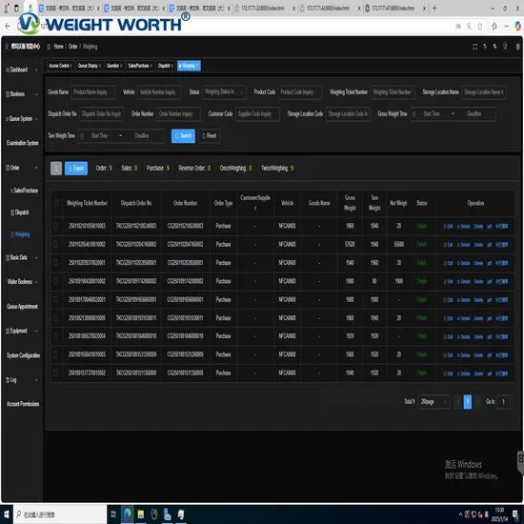Toggle fullscreen mode icon in header
This screenshot has height=524, width=524.
[474, 47]
